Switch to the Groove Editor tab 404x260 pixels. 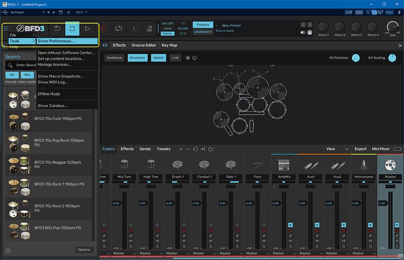click(x=144, y=45)
